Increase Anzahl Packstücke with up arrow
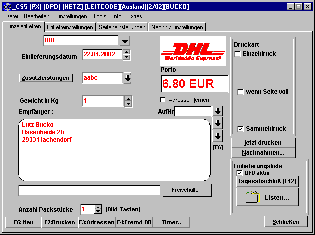 [x=98, y=207]
